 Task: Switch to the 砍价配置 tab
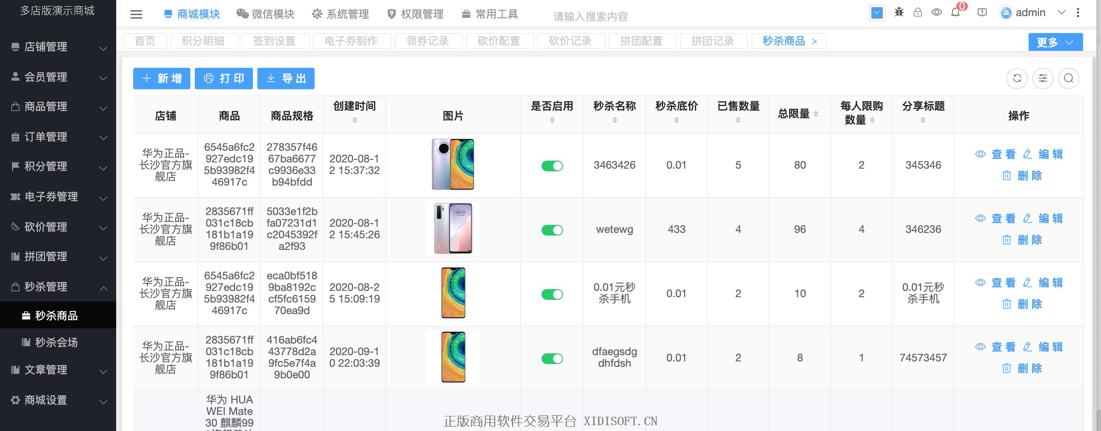[x=500, y=41]
